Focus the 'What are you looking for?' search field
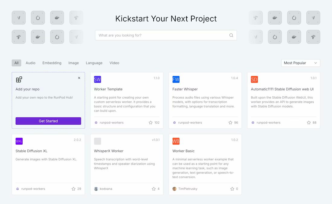The height and width of the screenshot is (204, 332). coord(166,35)
